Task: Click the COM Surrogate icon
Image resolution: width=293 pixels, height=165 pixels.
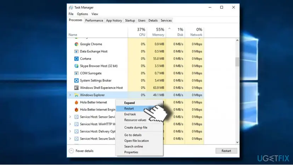Action: [76, 73]
